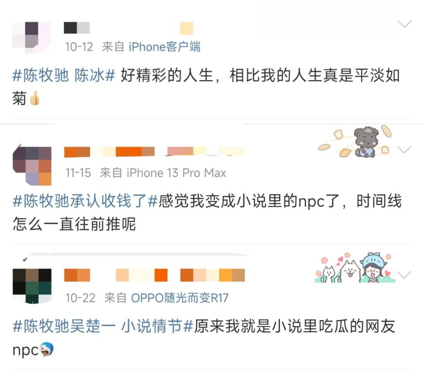Click the blue cat emoji after npc
The height and width of the screenshot is (373, 422).
click(x=47, y=349)
